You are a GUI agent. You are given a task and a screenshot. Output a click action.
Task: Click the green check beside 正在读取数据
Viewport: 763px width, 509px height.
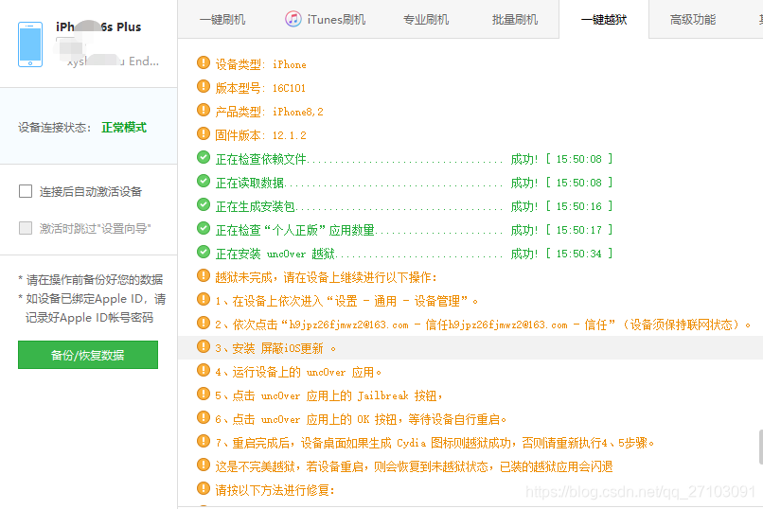(204, 181)
